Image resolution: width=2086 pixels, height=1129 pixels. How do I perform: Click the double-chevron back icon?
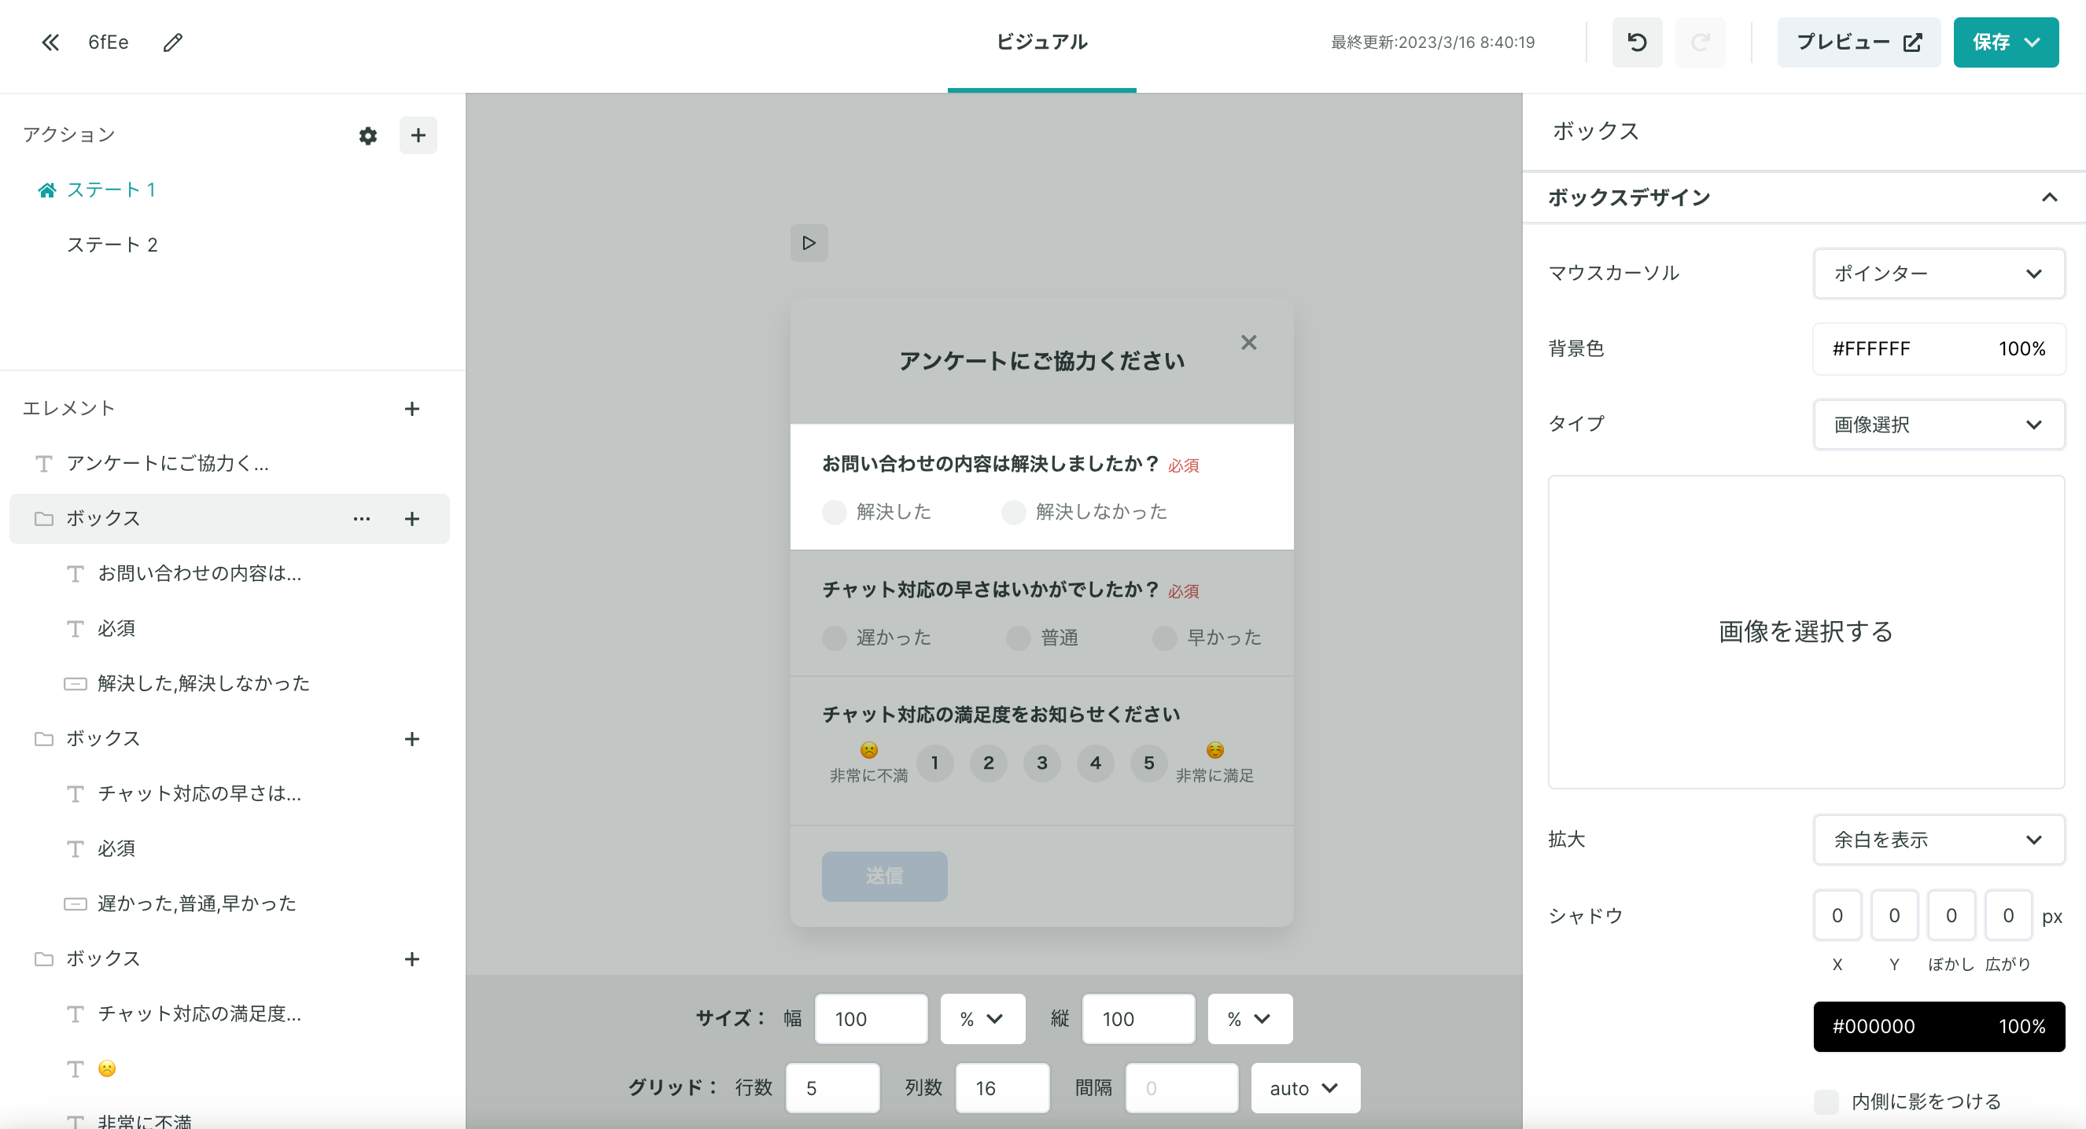pyautogui.click(x=50, y=42)
